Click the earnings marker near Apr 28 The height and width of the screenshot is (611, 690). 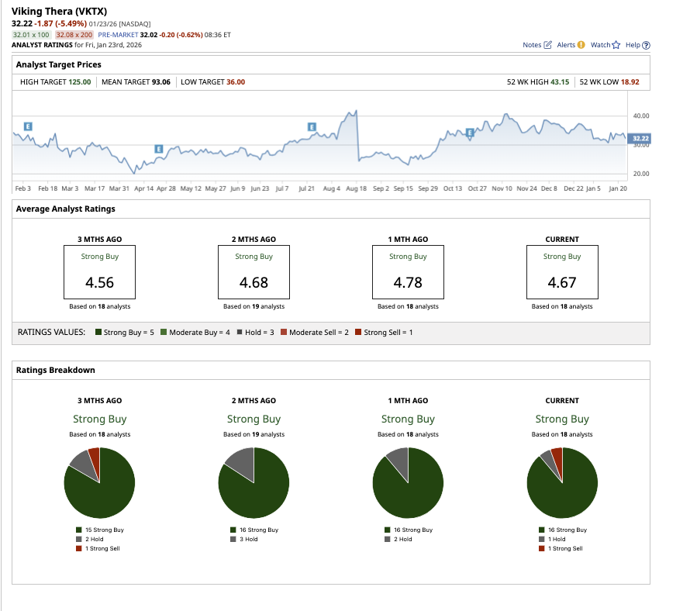[159, 149]
